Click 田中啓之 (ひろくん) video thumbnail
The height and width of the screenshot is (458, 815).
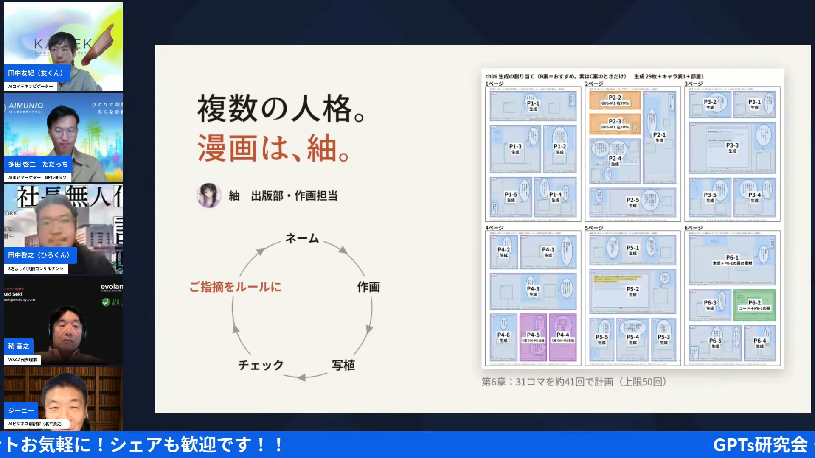63,229
